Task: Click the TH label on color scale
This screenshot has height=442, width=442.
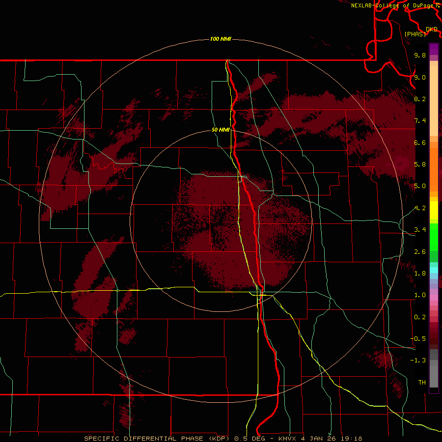Action: pyautogui.click(x=422, y=382)
